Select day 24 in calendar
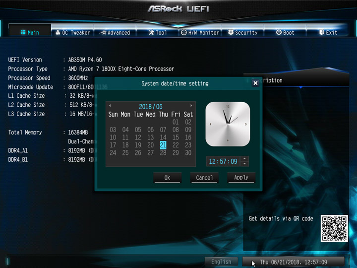Image resolution: width=357 pixels, height=268 pixels. click(x=113, y=153)
